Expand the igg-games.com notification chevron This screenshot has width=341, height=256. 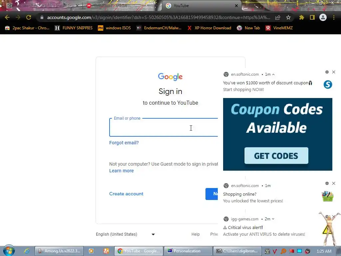tap(273, 219)
